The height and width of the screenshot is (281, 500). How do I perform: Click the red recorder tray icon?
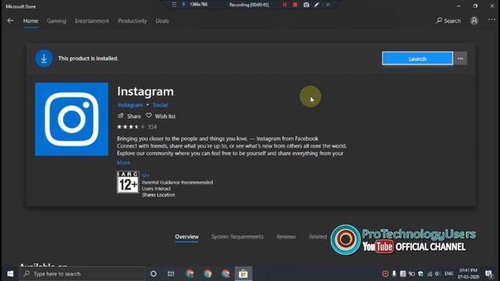(x=385, y=274)
